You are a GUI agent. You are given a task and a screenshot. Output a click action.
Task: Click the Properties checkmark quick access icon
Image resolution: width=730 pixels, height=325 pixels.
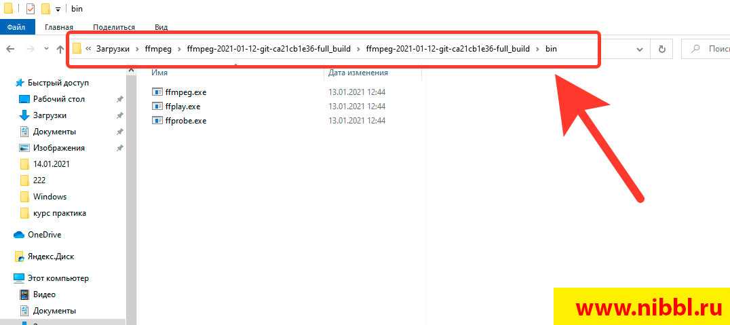pyautogui.click(x=31, y=9)
